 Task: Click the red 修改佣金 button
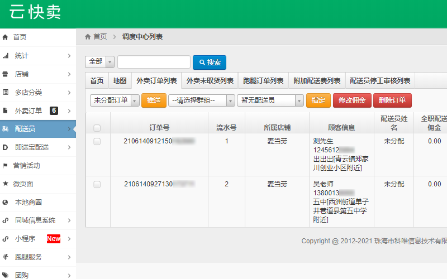tap(352, 100)
